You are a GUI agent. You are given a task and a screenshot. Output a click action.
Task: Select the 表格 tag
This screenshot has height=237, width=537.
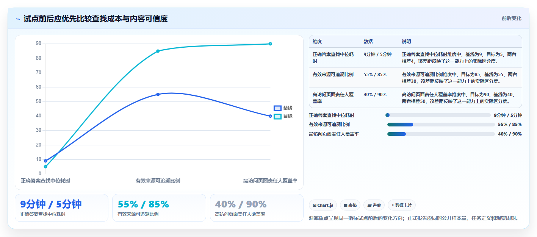point(350,205)
